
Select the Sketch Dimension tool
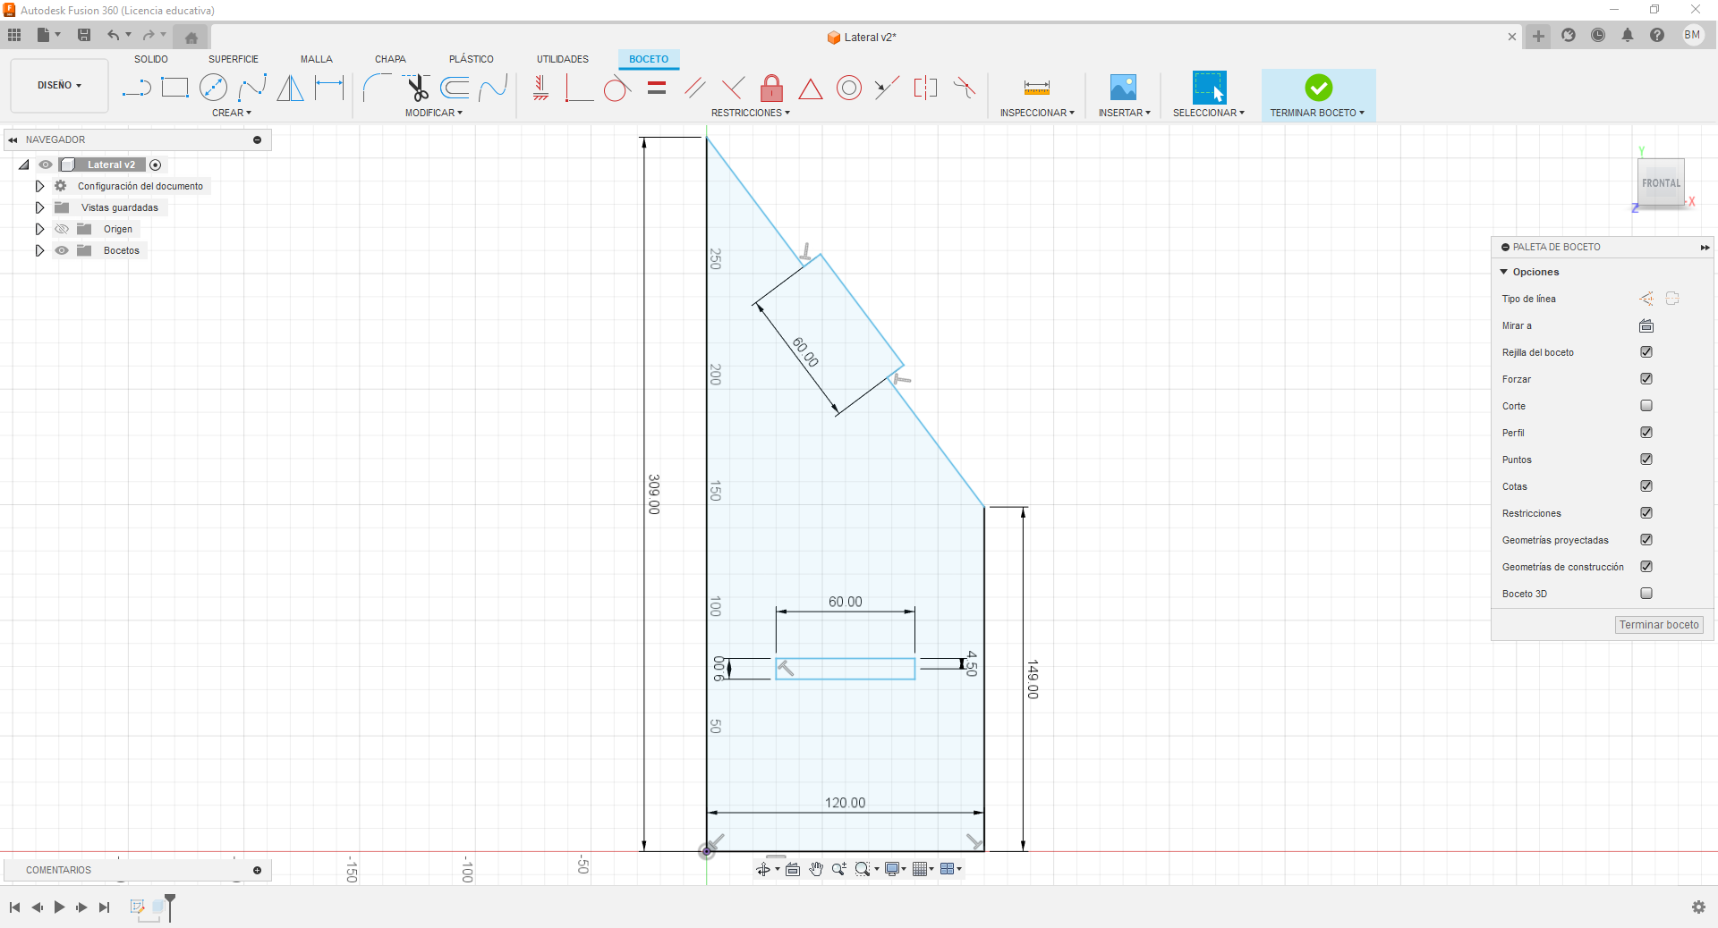pyautogui.click(x=329, y=88)
